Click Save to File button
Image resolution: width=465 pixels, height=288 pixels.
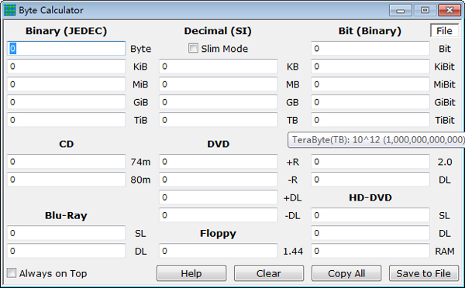(x=424, y=273)
